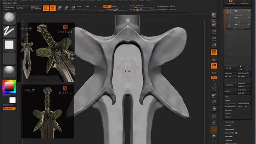This screenshot has height=144, width=256.
Task: Click the Scale icon in right shelf
Action: tap(214, 102)
